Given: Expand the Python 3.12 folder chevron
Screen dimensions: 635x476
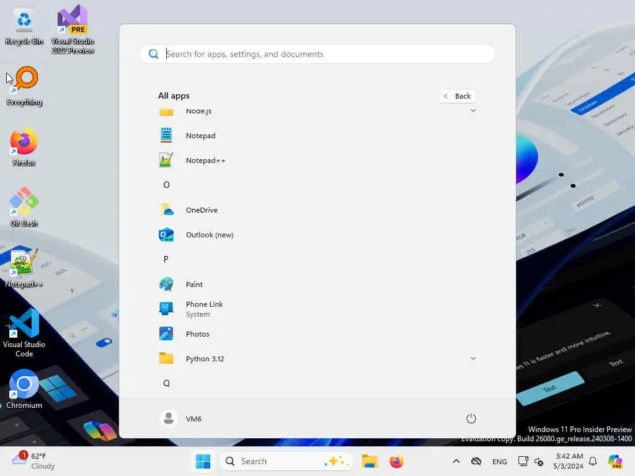Looking at the screenshot, I should click(x=473, y=359).
